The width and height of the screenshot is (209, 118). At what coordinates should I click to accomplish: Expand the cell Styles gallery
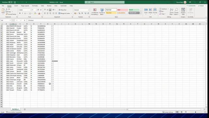point(141,13)
